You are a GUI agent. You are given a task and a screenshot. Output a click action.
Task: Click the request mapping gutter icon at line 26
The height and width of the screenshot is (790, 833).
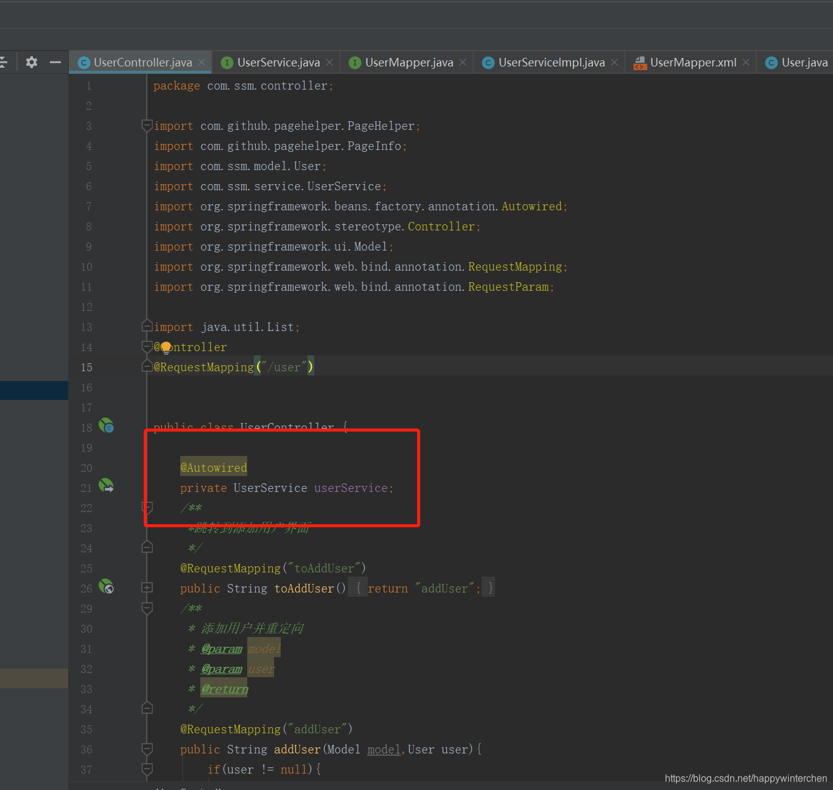point(106,586)
